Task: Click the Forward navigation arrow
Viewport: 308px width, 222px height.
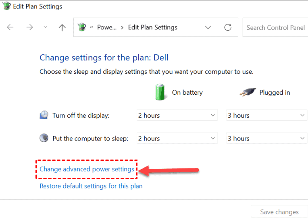Action: pos(29,27)
